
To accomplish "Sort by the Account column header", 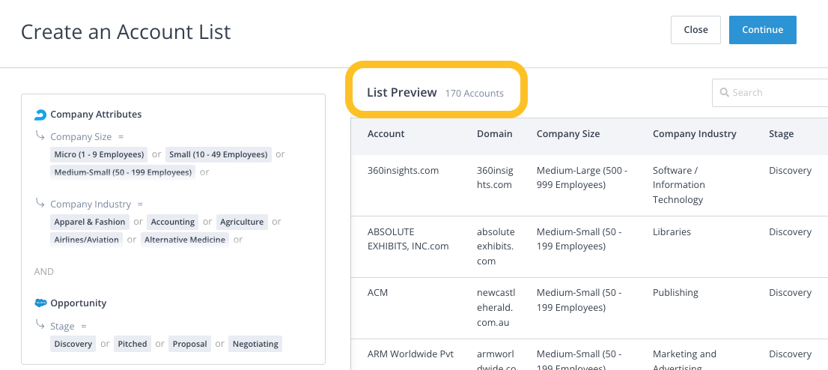I will [x=386, y=134].
